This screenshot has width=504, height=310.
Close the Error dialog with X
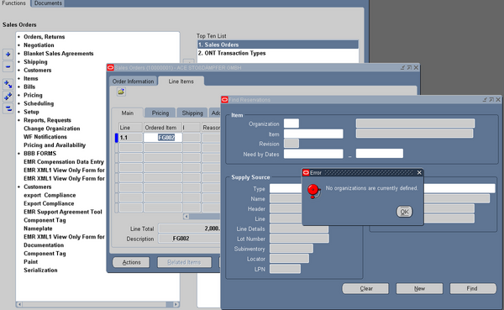(419, 173)
